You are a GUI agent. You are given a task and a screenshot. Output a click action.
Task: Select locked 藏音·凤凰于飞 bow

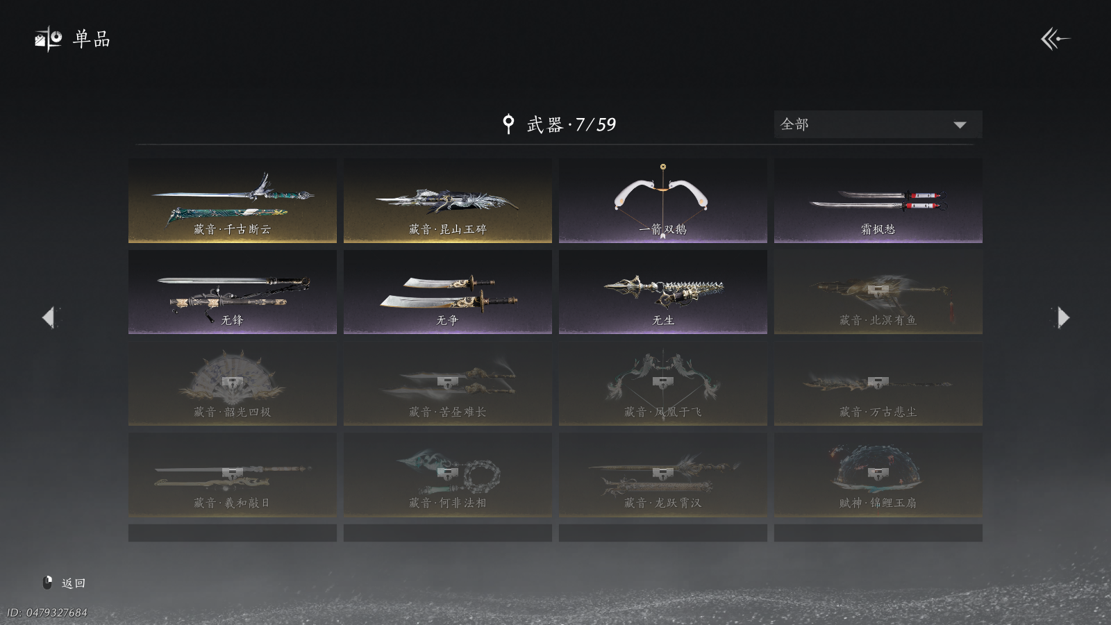click(663, 383)
